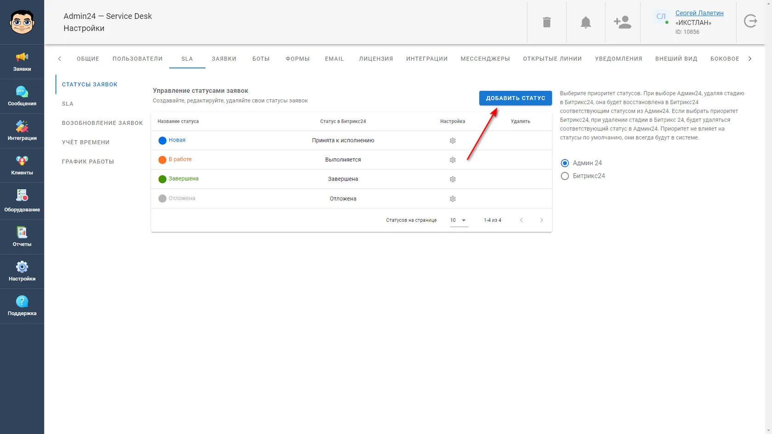
Task: Open settings gear for Завершена status
Action: [453, 179]
